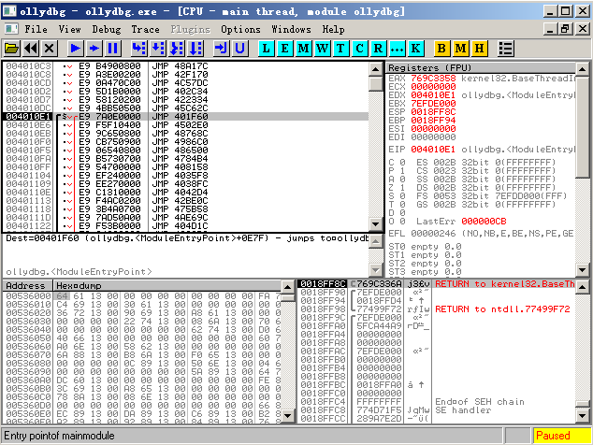Image resolution: width=593 pixels, height=445 pixels.
Task: Click registers pane scroll down arrow
Action: (582, 270)
